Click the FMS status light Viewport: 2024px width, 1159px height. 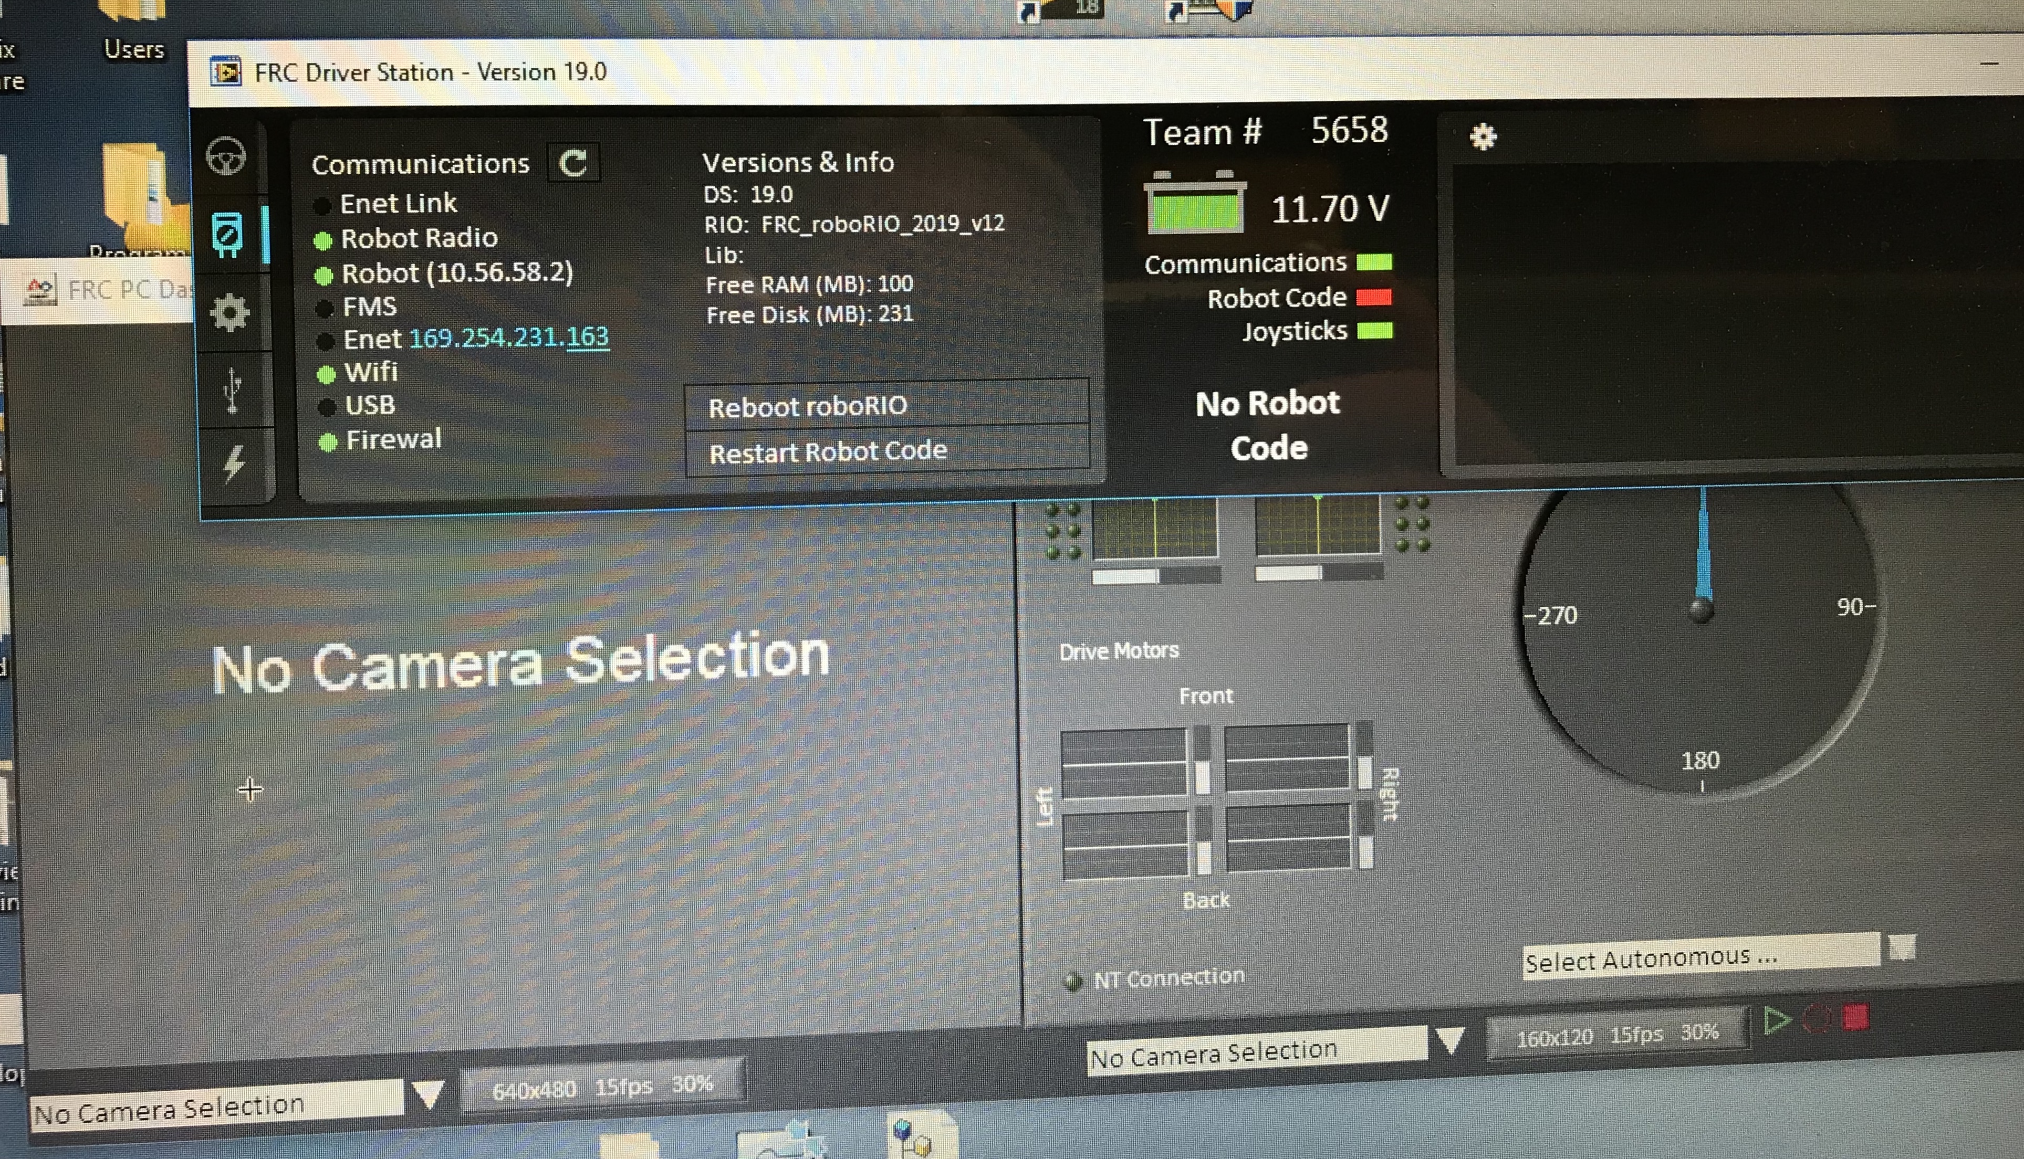[324, 309]
